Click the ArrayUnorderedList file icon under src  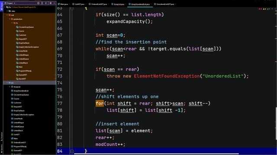click(12, 91)
